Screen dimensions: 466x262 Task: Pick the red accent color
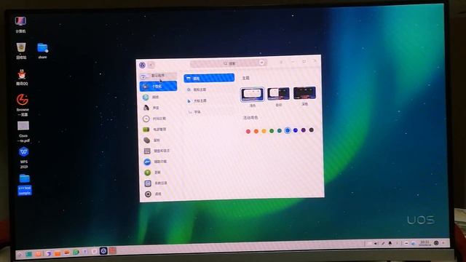click(x=248, y=131)
